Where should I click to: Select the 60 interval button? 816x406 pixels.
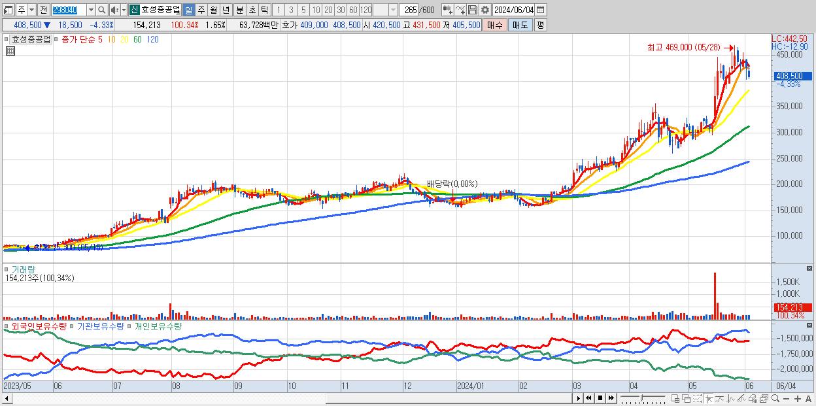point(353,10)
